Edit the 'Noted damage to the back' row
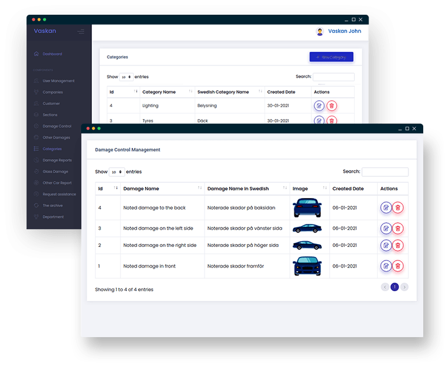The height and width of the screenshot is (366, 448). (x=386, y=207)
